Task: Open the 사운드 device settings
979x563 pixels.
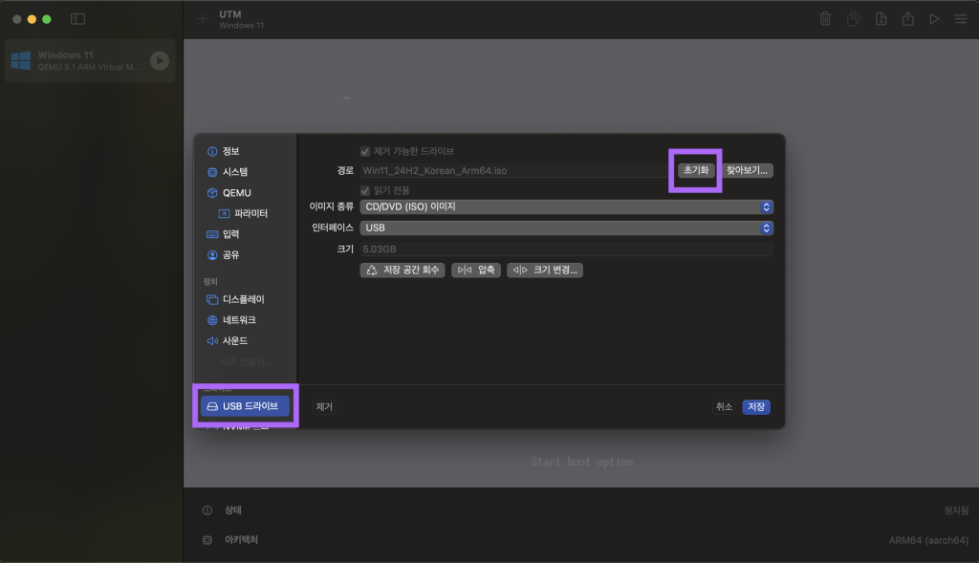Action: click(x=227, y=341)
